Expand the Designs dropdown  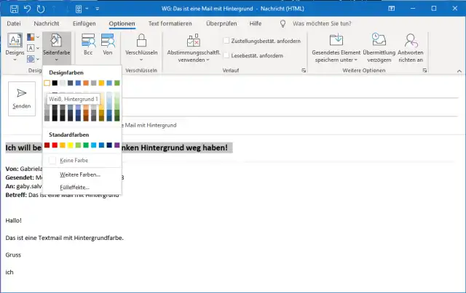(14, 61)
